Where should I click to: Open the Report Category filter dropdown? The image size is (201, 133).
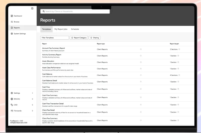pos(79,38)
